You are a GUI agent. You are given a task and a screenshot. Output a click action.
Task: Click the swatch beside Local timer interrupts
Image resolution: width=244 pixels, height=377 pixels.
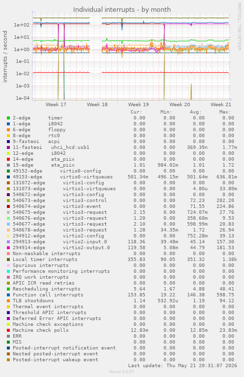click(x=8, y=260)
